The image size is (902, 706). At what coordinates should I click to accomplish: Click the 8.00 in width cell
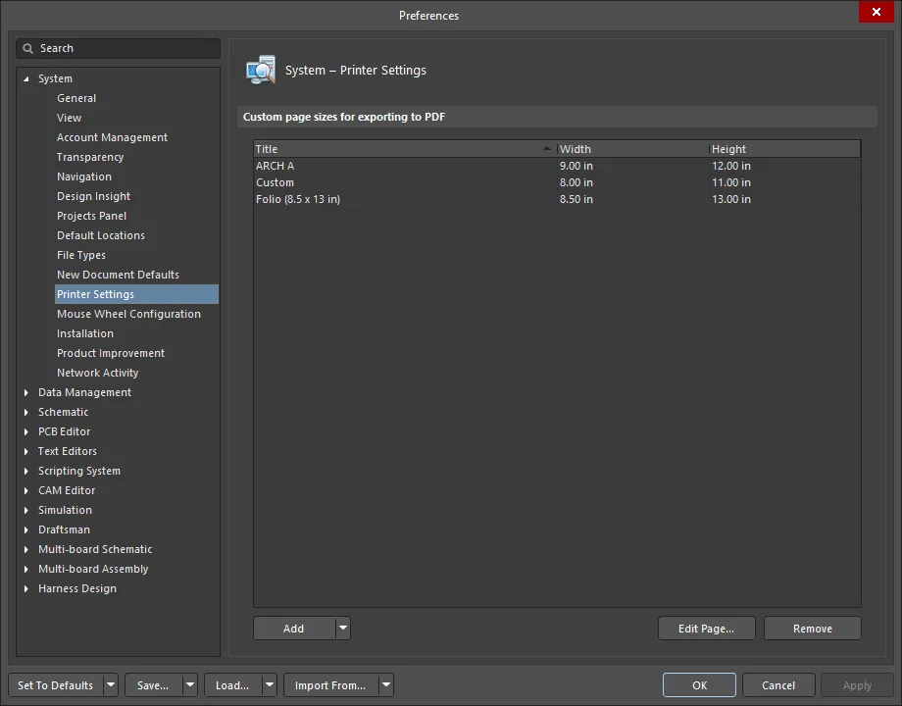[576, 182]
